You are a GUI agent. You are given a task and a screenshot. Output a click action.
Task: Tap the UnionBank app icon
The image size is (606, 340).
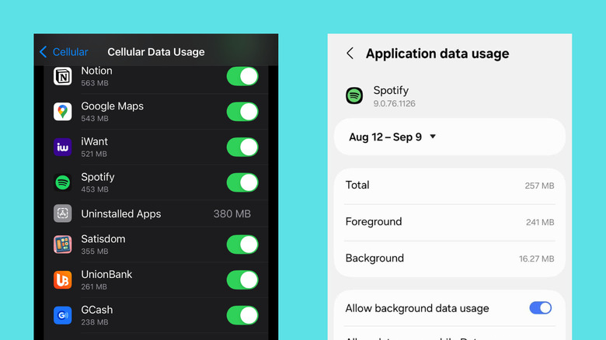pos(63,279)
